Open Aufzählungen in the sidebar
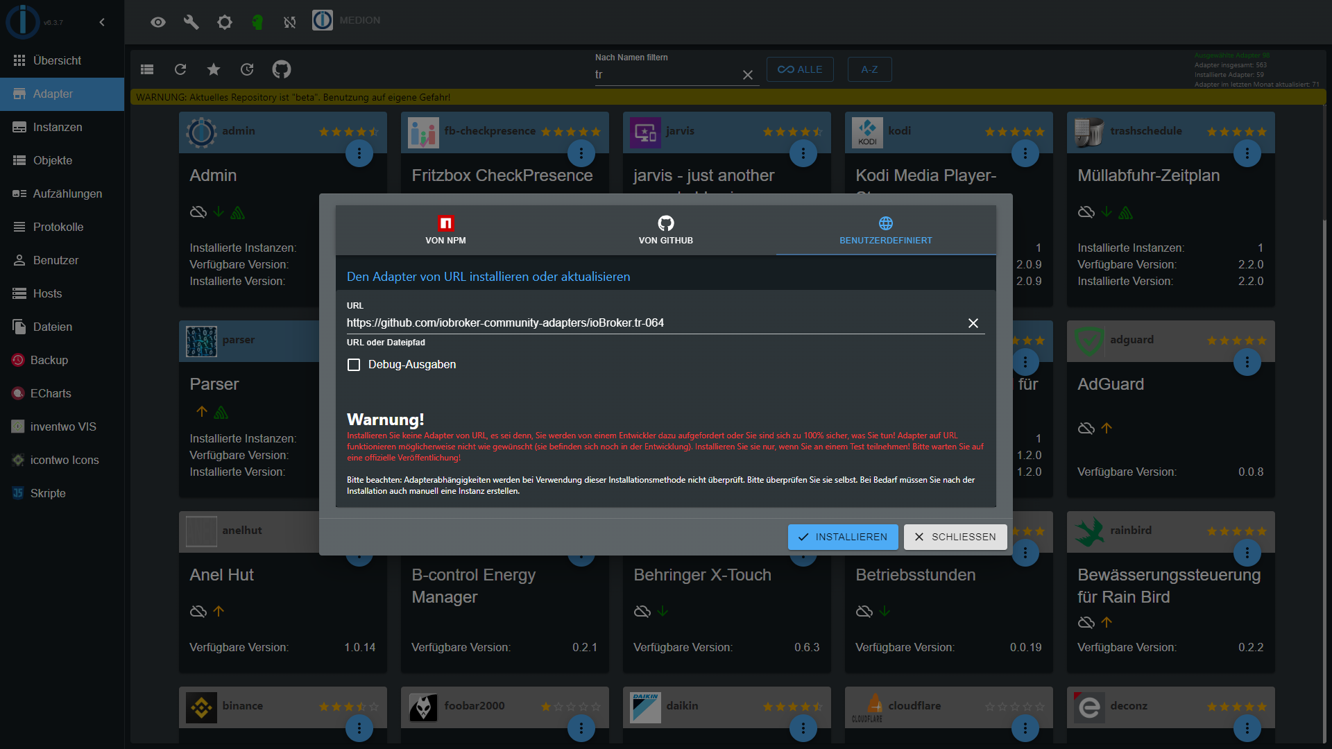The height and width of the screenshot is (749, 1332). [x=62, y=194]
